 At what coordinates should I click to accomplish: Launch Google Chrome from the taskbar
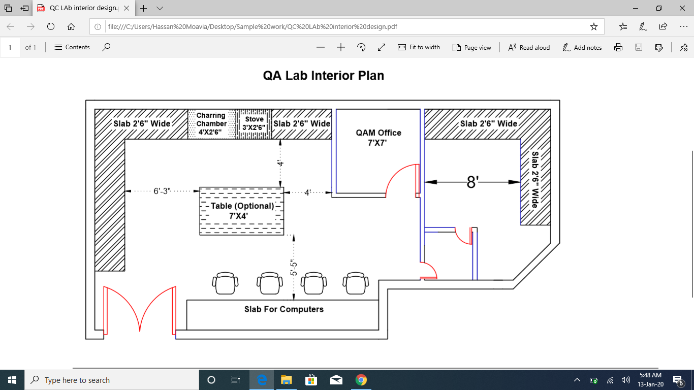pos(361,379)
